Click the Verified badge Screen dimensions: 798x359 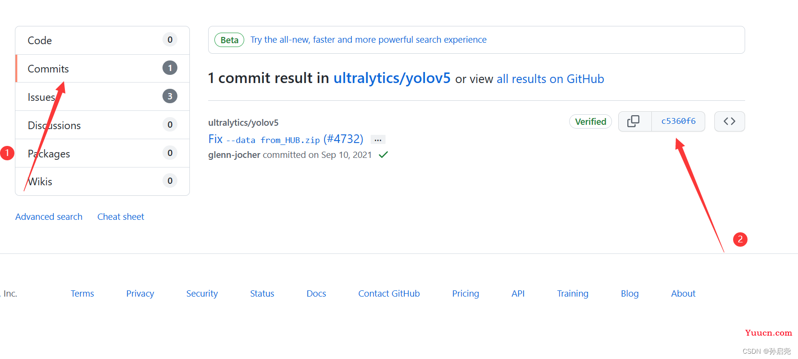[x=590, y=122]
